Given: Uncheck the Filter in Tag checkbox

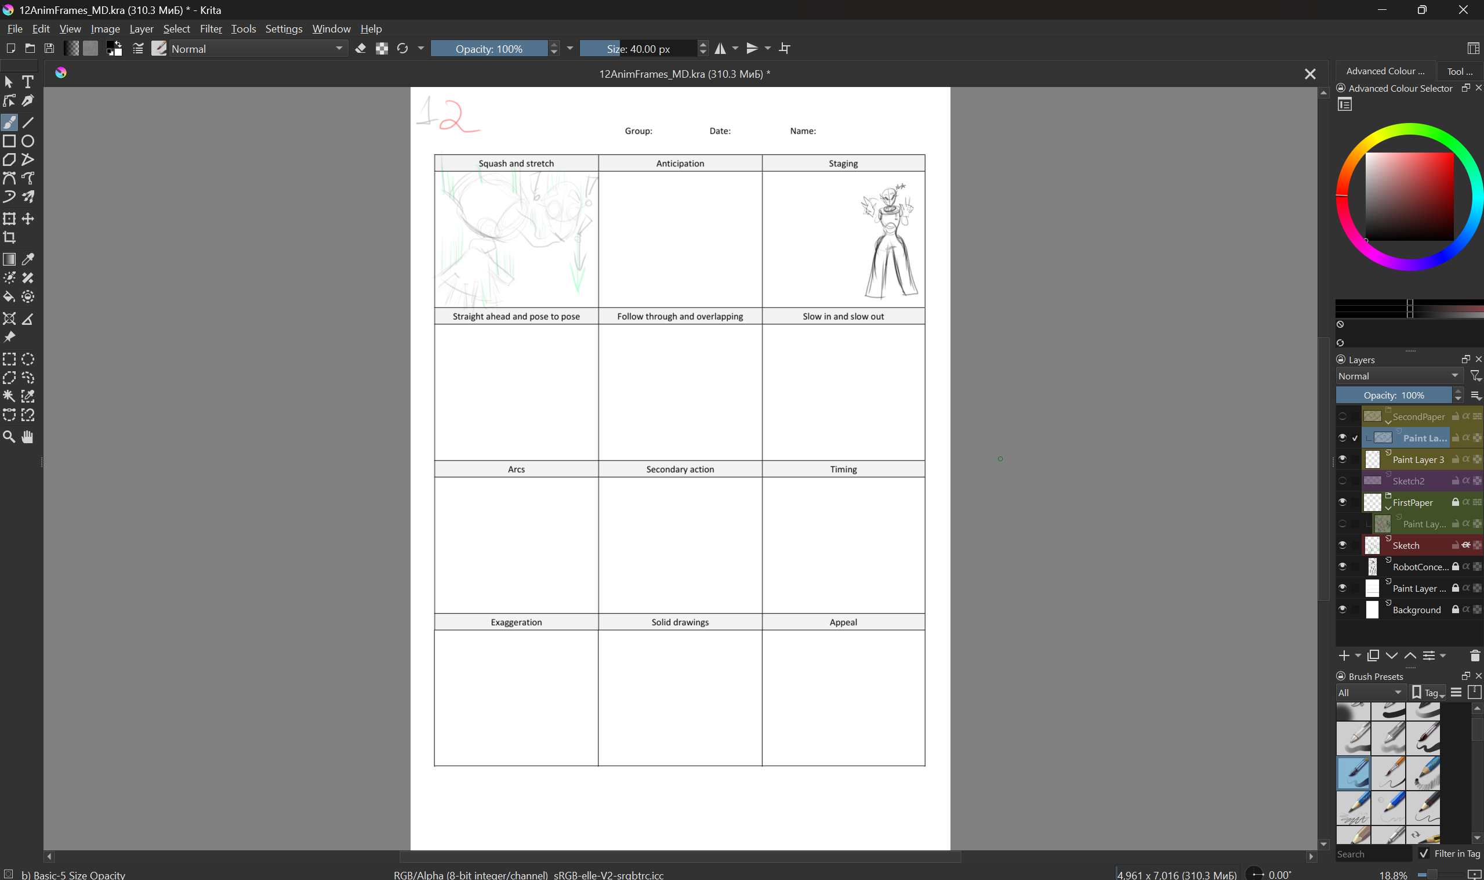Looking at the screenshot, I should (1424, 853).
